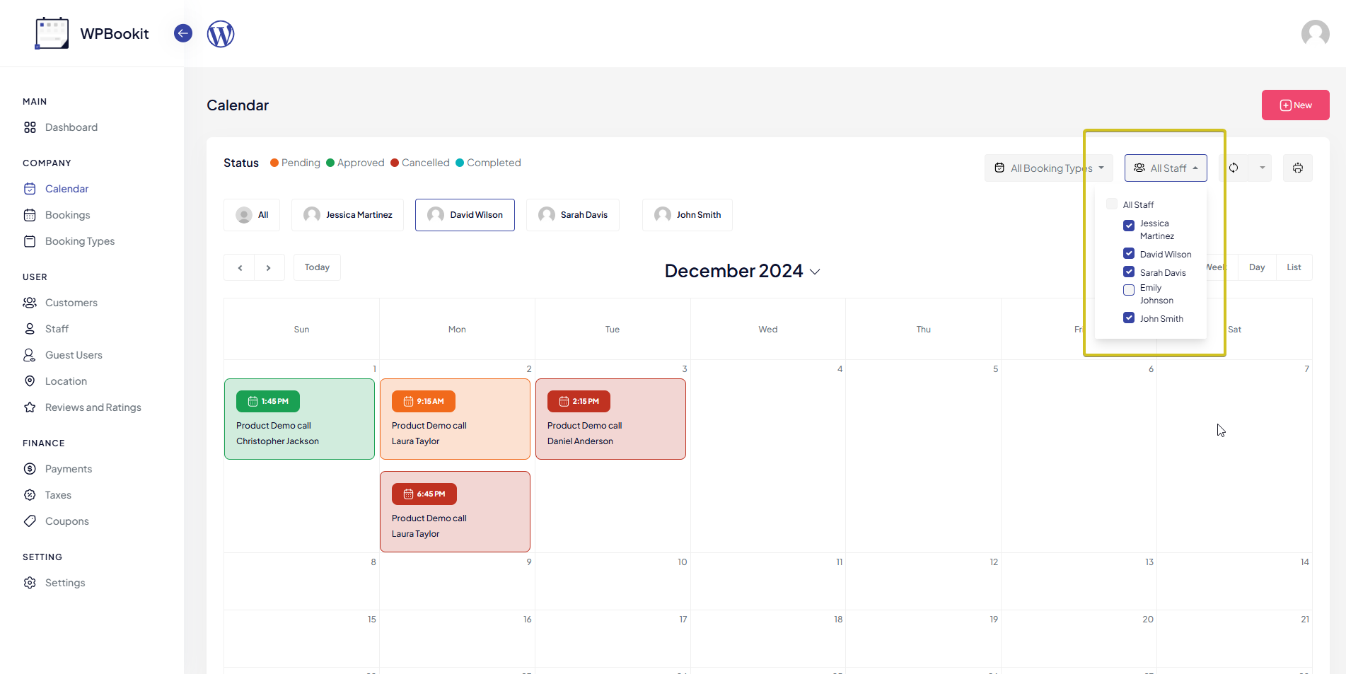
Task: Click the WordPress logo icon
Action: click(221, 34)
